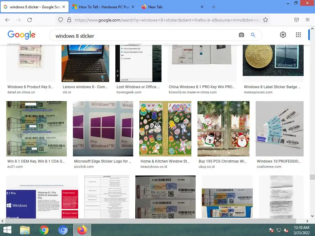Save page to Pocket

[x=297, y=20]
